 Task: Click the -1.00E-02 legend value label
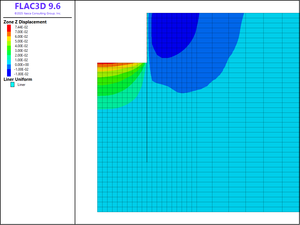[21, 69]
